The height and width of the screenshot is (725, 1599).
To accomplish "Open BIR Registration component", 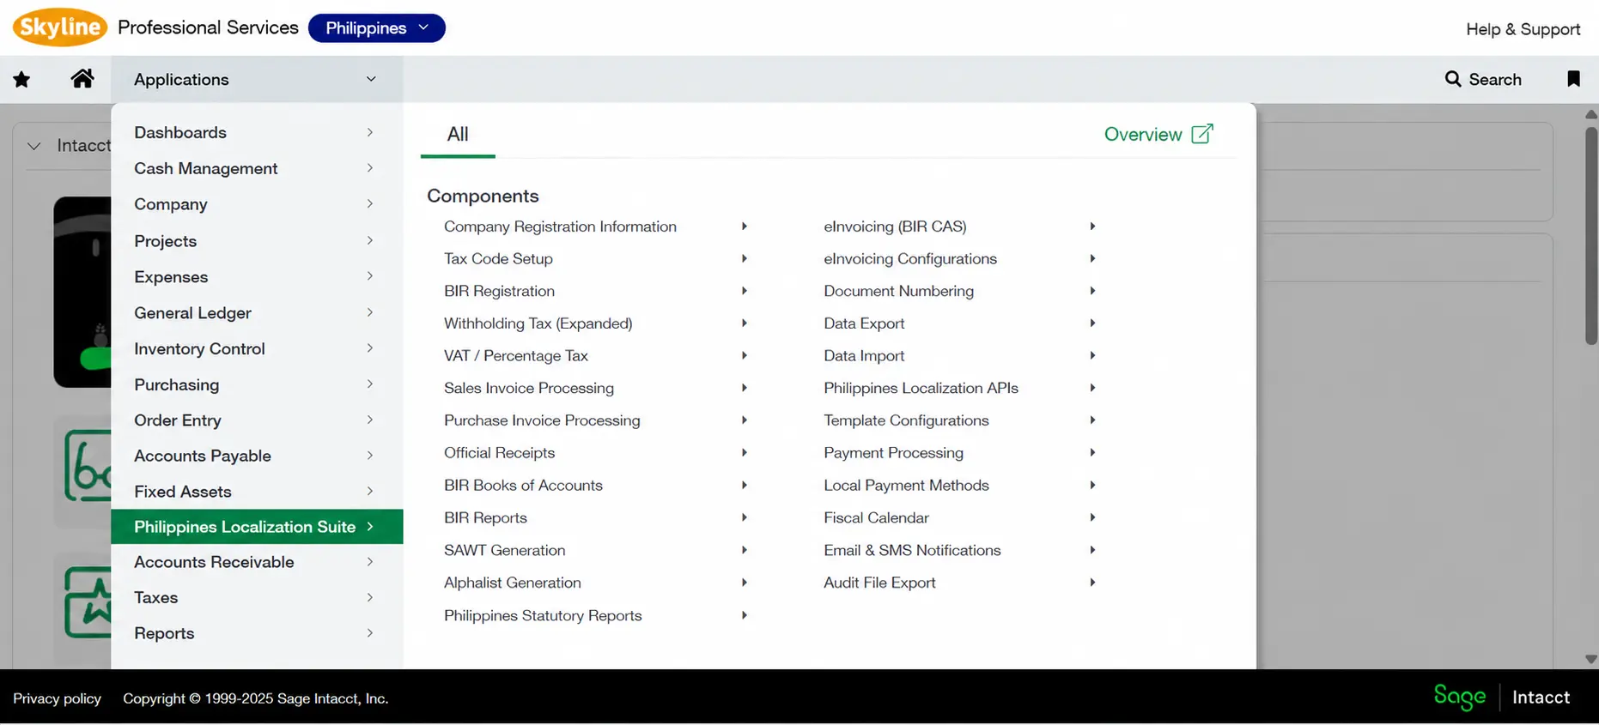I will 499,291.
